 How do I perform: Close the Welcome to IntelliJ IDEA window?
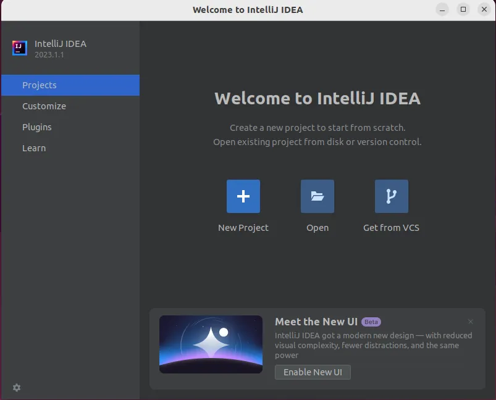tap(484, 9)
